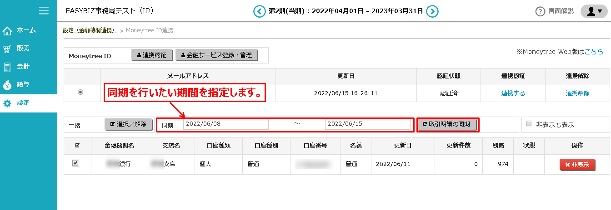Screen dimensions: 611x210
Task: Enable 非表示も表示 checkbox
Action: 528,123
